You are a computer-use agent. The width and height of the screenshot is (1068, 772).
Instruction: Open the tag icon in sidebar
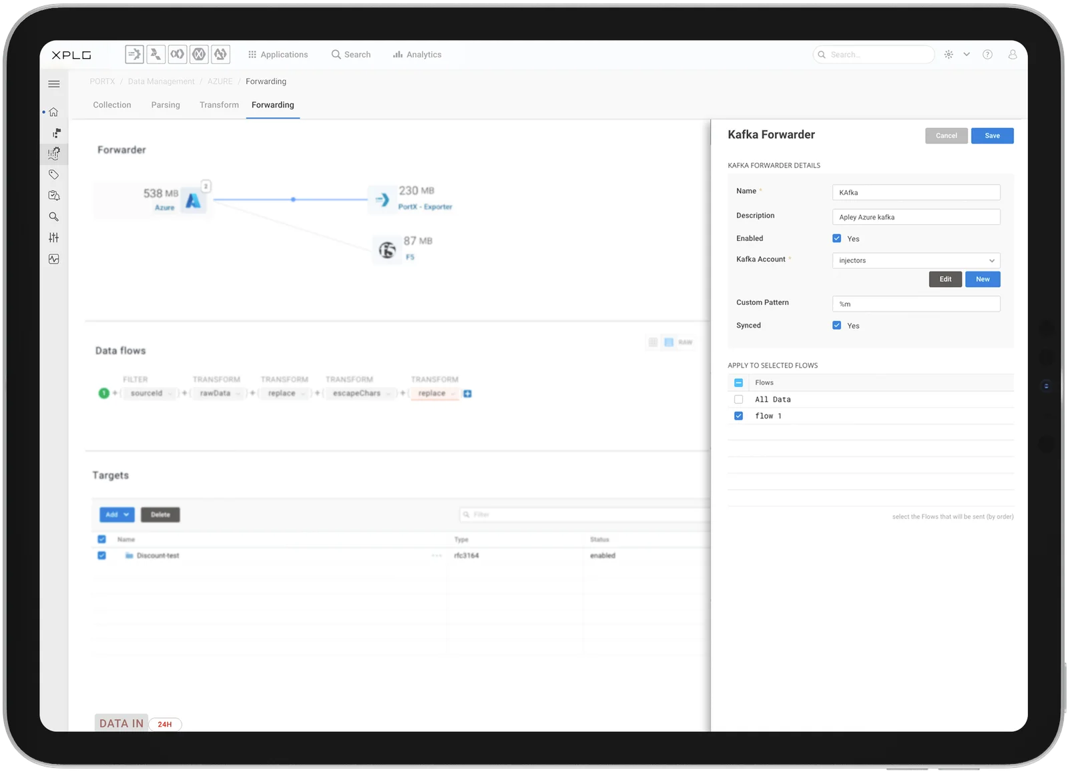(54, 175)
